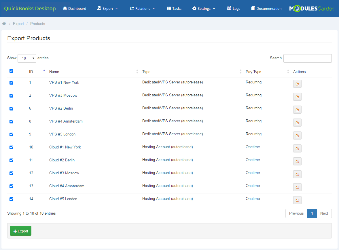Viewport: 339px width, 250px height.
Task: Click the export action icon for Cloud #5 London
Action: tap(297, 200)
